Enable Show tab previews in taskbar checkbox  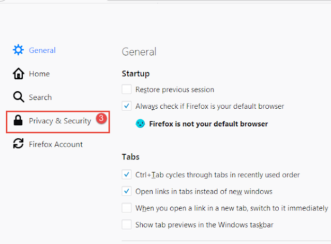coord(126,224)
